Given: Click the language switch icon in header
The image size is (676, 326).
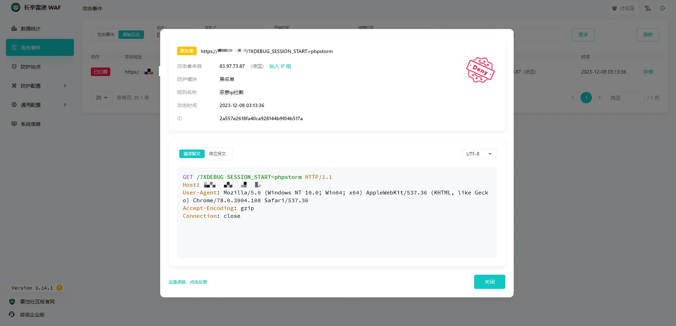Looking at the screenshot, I should [647, 8].
